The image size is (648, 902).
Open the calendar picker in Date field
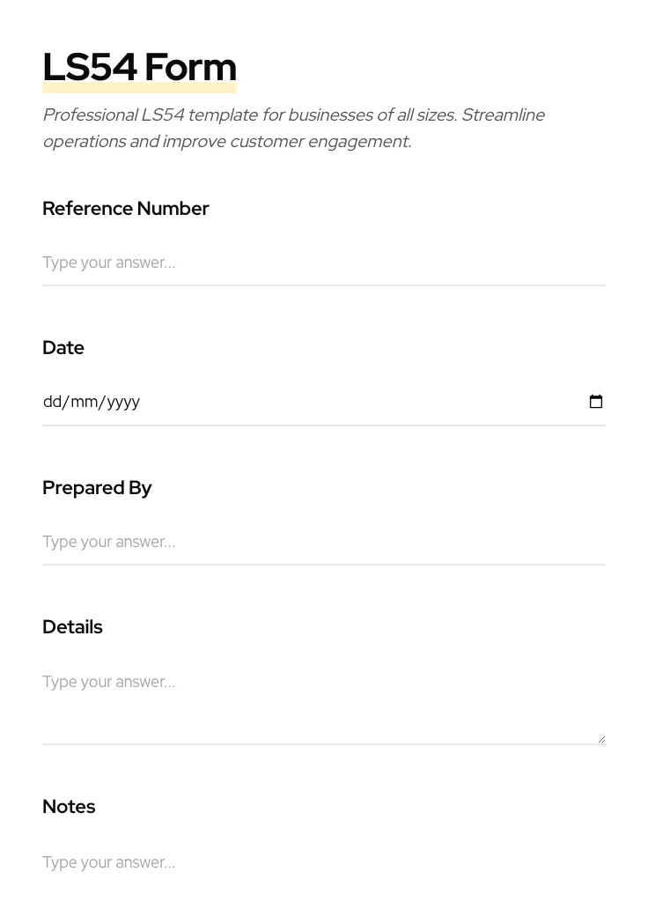point(596,402)
